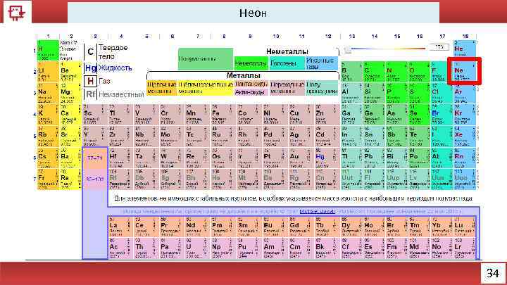Select the lanthanum La element cell
The width and height of the screenshot is (507, 285).
[x=120, y=227]
